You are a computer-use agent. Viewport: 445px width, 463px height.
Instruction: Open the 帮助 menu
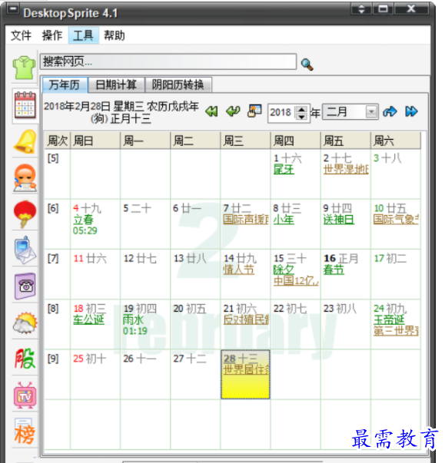coord(115,35)
